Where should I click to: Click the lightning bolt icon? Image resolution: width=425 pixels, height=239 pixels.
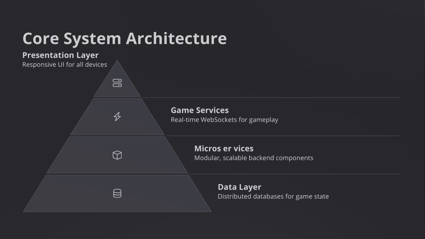[117, 116]
